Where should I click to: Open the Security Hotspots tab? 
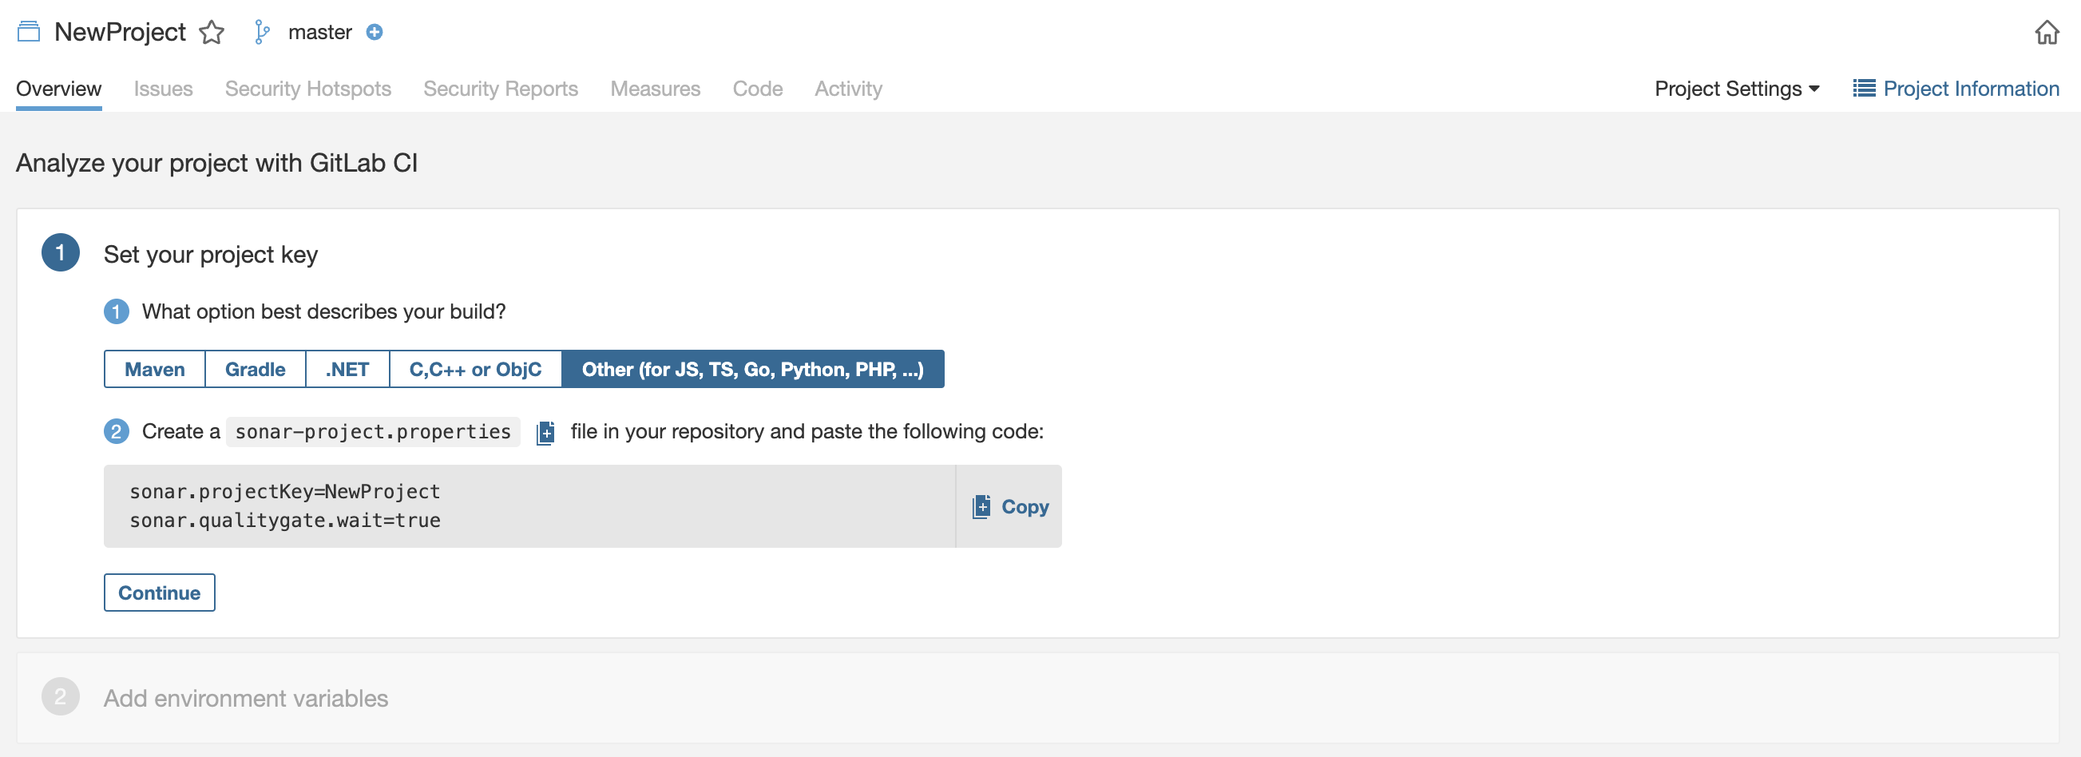[307, 89]
